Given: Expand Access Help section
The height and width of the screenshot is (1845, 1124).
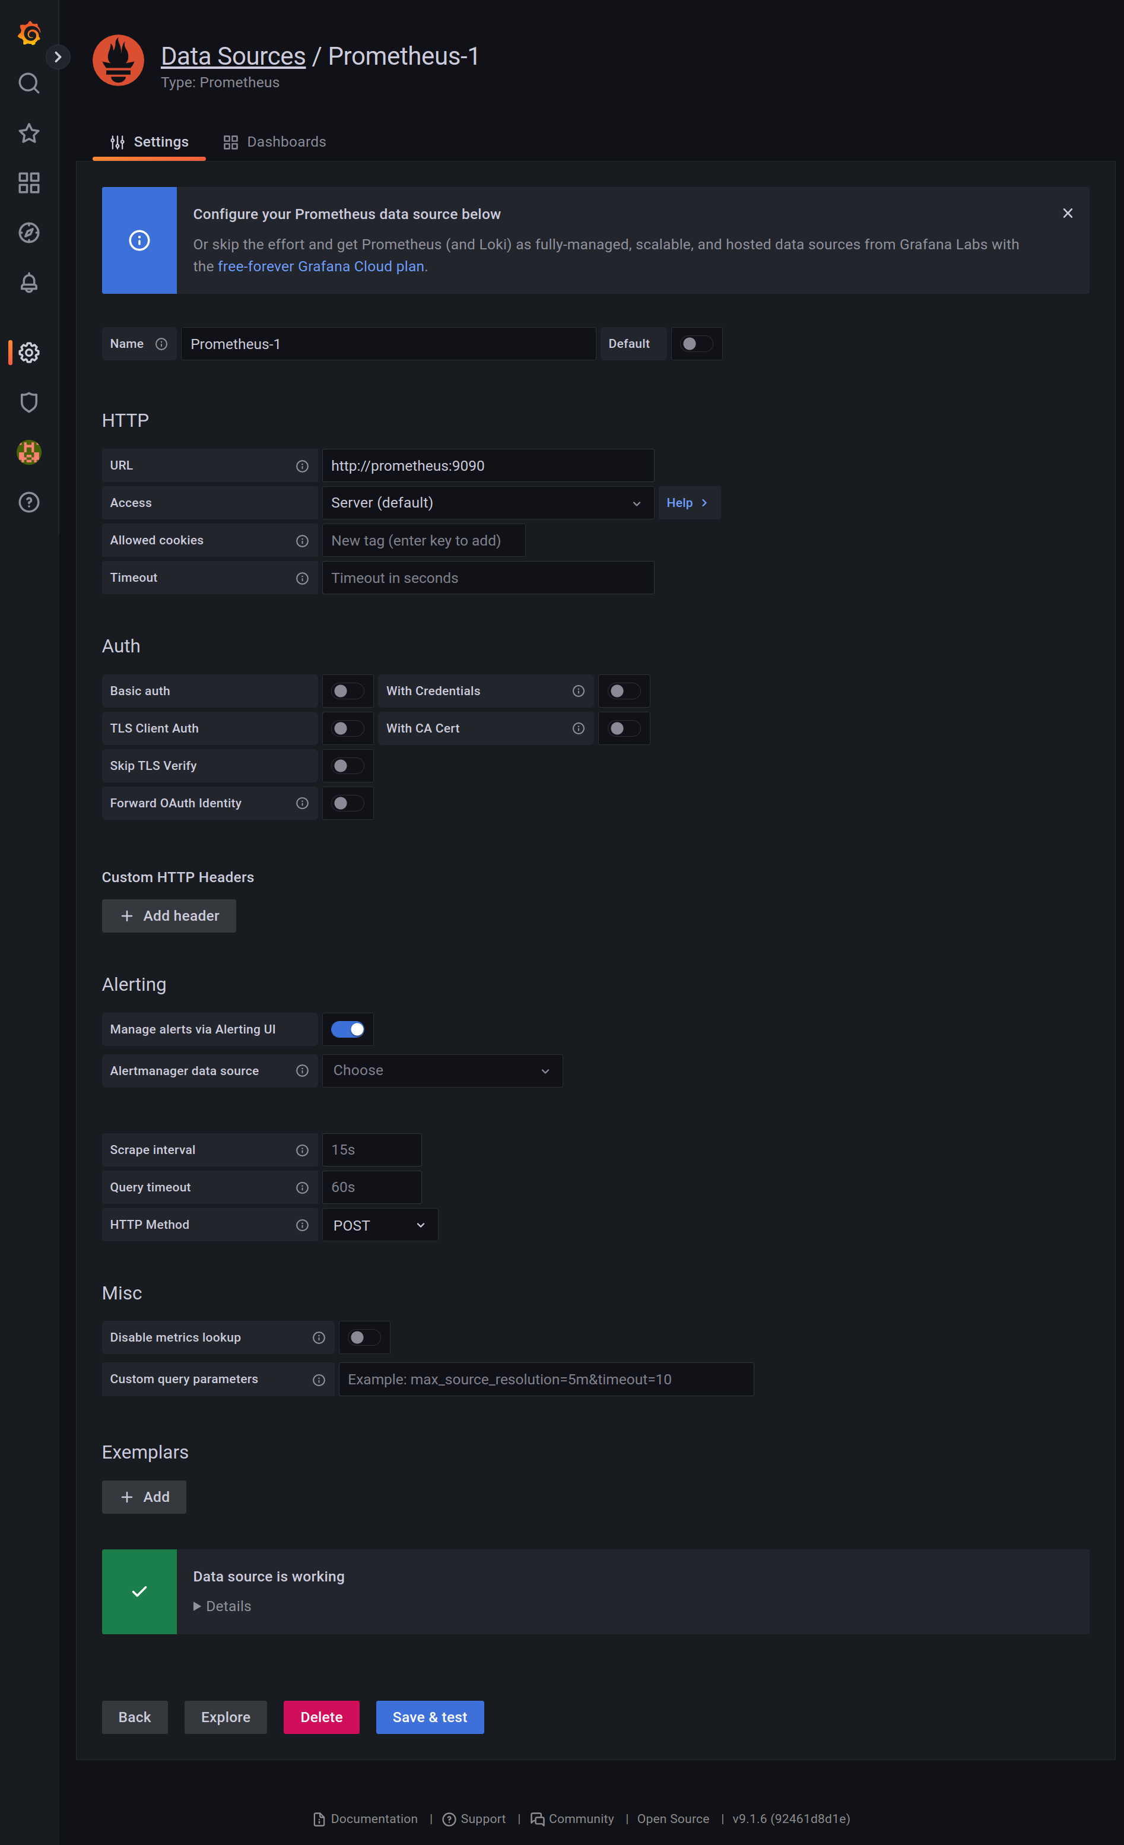Looking at the screenshot, I should click(x=688, y=502).
